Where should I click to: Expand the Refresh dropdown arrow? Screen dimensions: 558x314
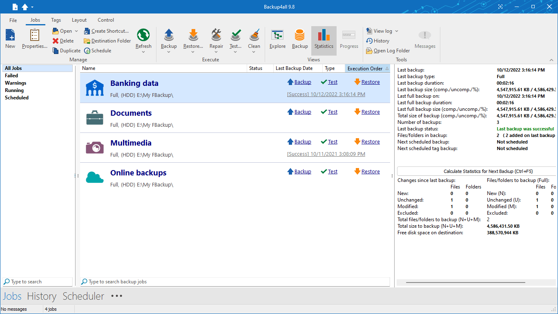click(x=143, y=52)
